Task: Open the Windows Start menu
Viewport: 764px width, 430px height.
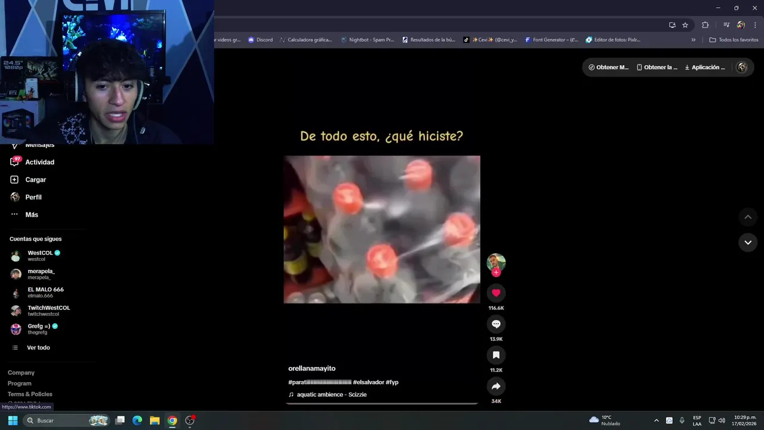Action: (x=13, y=420)
